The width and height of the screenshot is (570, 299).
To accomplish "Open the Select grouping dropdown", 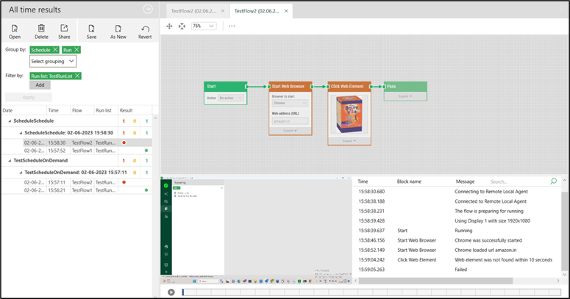I will [x=53, y=62].
